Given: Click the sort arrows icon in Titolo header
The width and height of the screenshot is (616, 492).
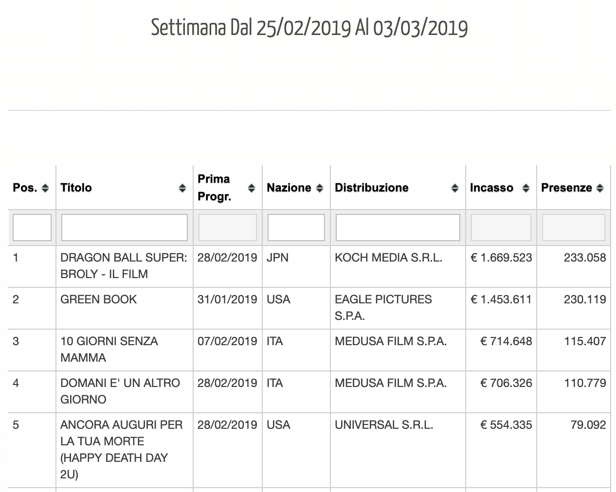Looking at the screenshot, I should (182, 188).
